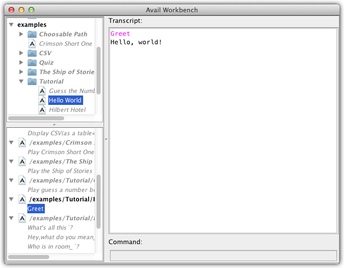Choose the Play guess a number entry point

click(x=61, y=190)
